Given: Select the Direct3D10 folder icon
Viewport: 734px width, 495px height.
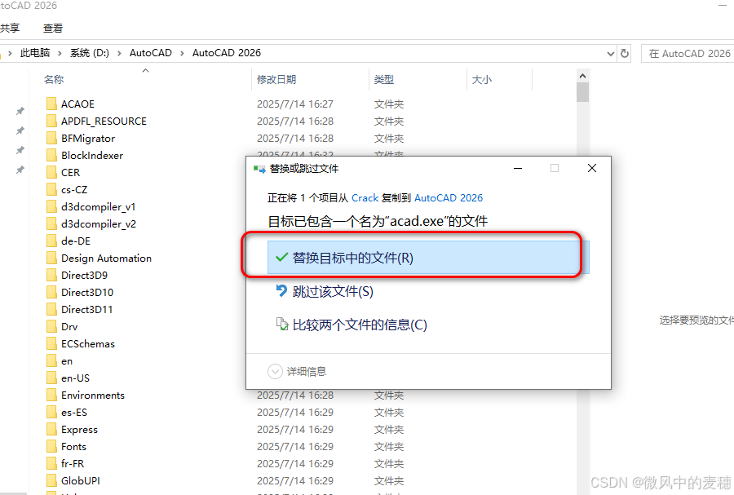Looking at the screenshot, I should [x=51, y=292].
